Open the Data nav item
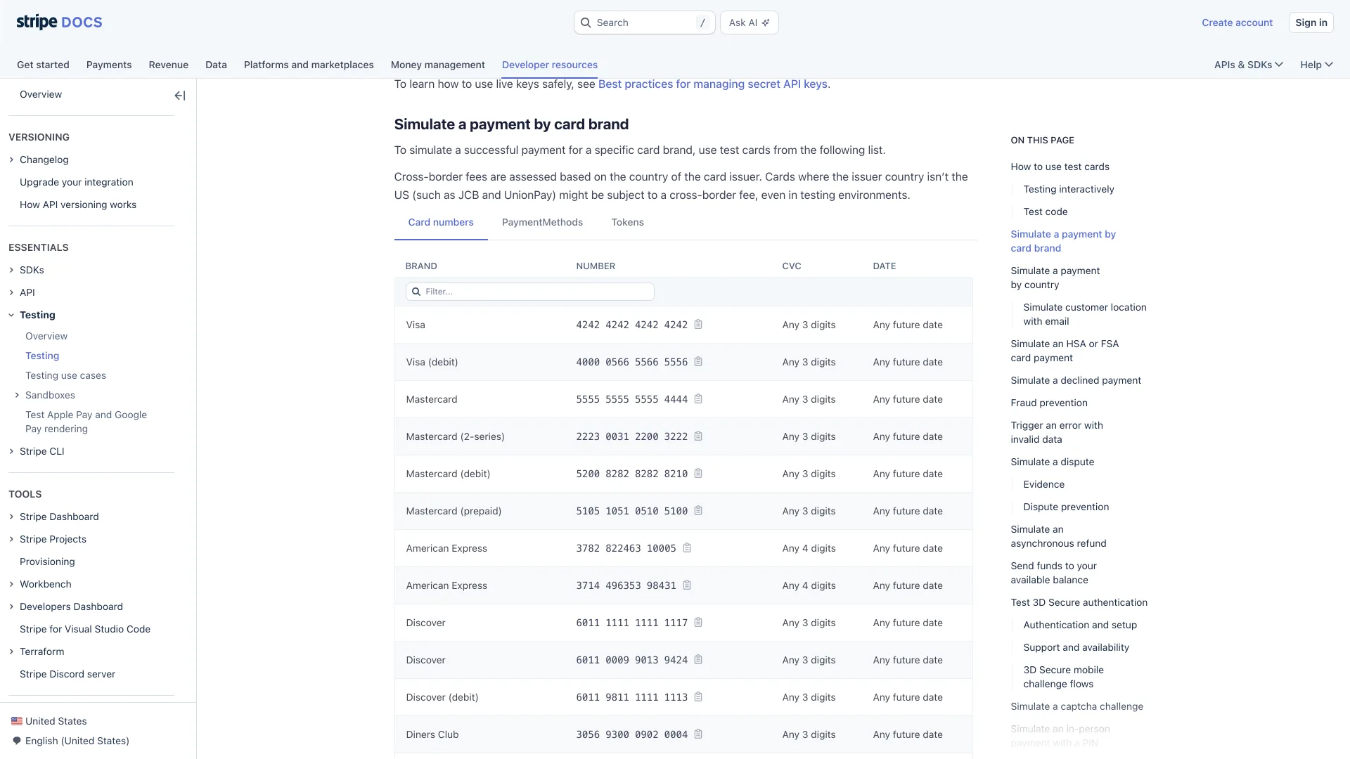 (216, 65)
